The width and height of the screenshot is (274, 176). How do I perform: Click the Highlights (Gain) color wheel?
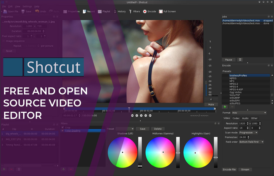(198, 152)
